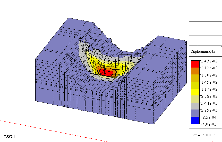Select the 2.29e-03 legend value
Image resolution: width=222 pixels, height=142 pixels.
coord(209,110)
